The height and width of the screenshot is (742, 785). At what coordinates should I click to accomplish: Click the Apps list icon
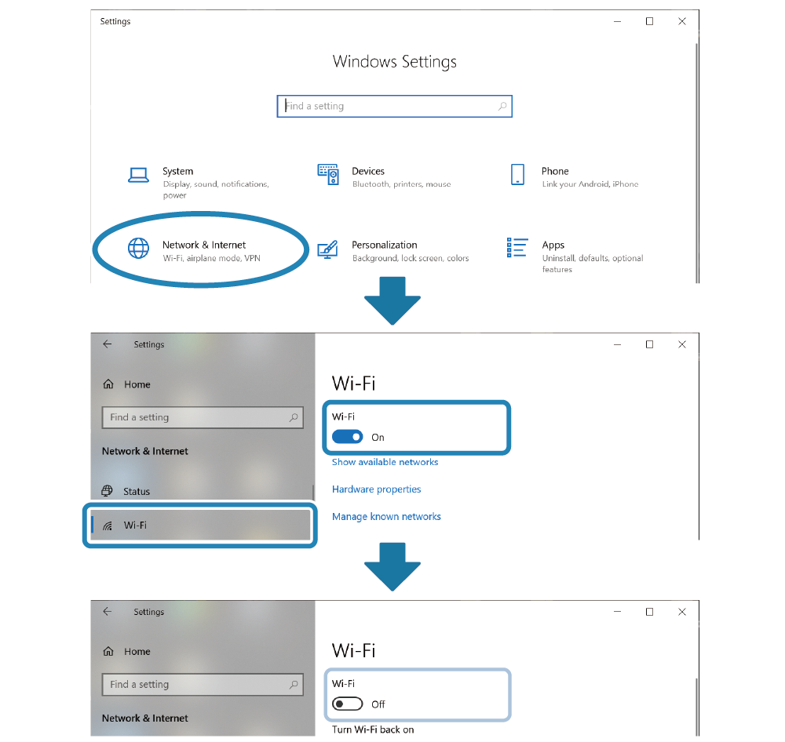point(517,248)
